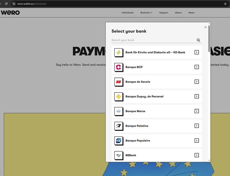This screenshot has height=176, width=230.
Task: Click the Wero logo in the header
Action: coord(10,13)
